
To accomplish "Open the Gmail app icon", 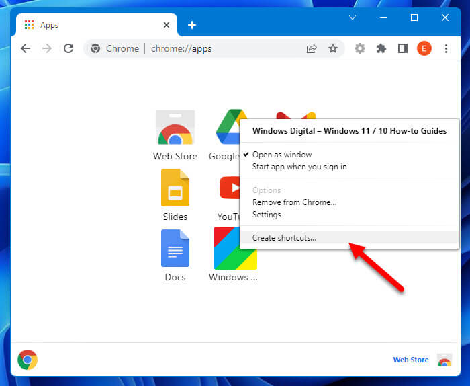I will [x=296, y=115].
